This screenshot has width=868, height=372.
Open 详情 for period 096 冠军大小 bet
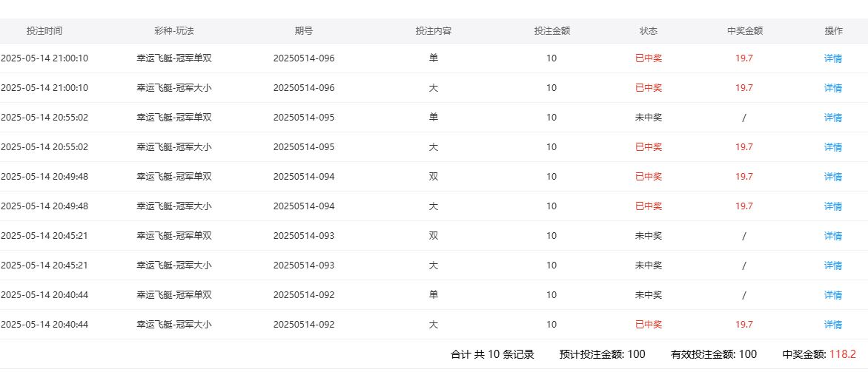coord(832,88)
